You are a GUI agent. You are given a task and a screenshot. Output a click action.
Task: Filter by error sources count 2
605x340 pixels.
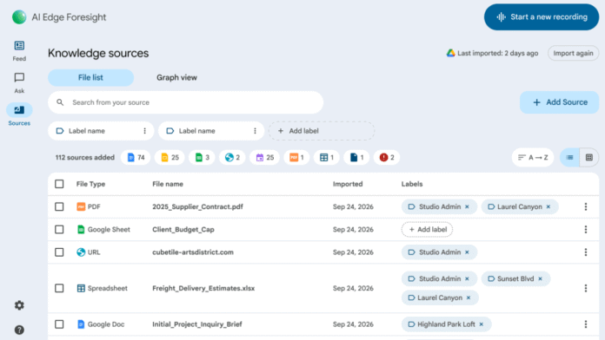tap(387, 158)
